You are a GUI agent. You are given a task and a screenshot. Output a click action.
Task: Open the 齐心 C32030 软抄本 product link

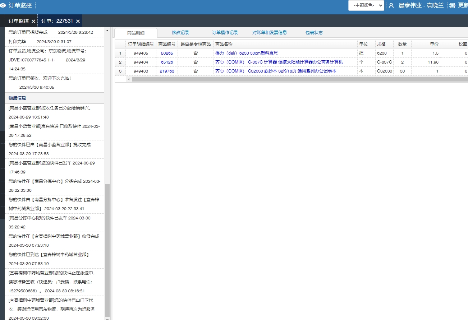[276, 71]
